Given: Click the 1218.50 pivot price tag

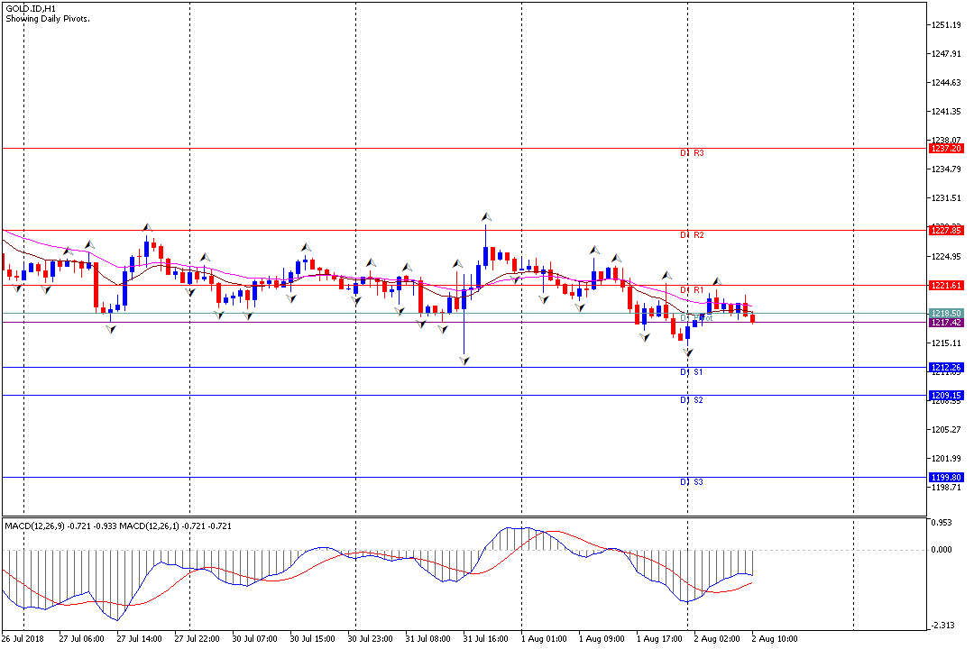Looking at the screenshot, I should point(946,313).
